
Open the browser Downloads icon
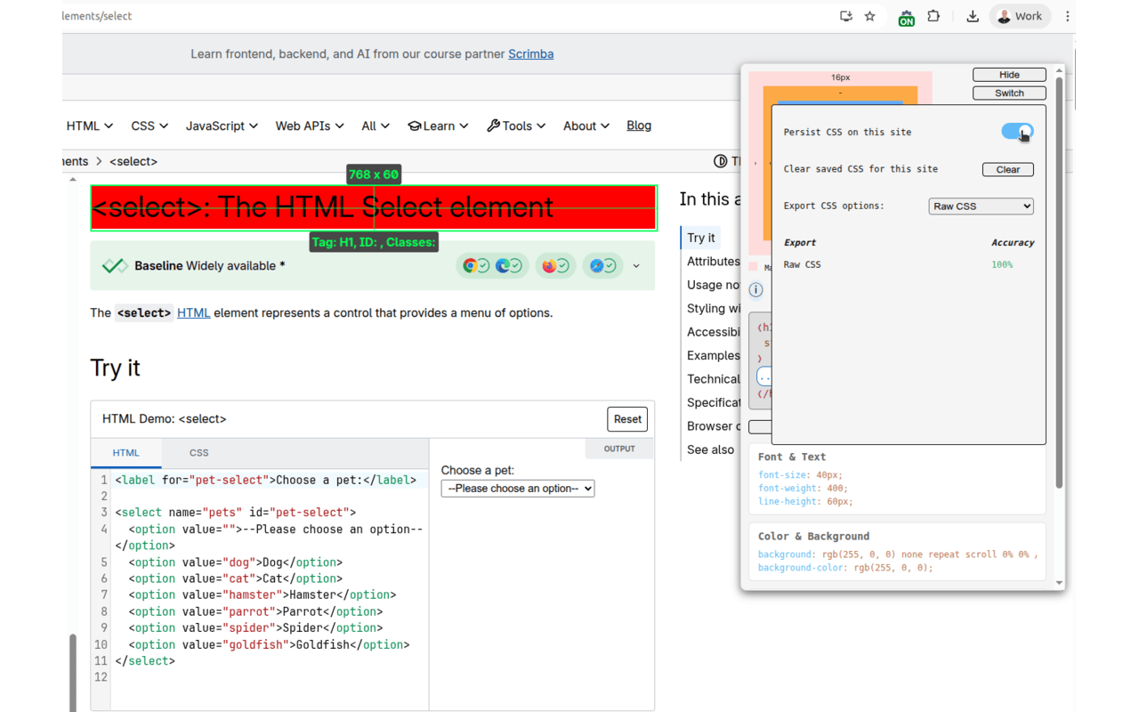tap(972, 16)
